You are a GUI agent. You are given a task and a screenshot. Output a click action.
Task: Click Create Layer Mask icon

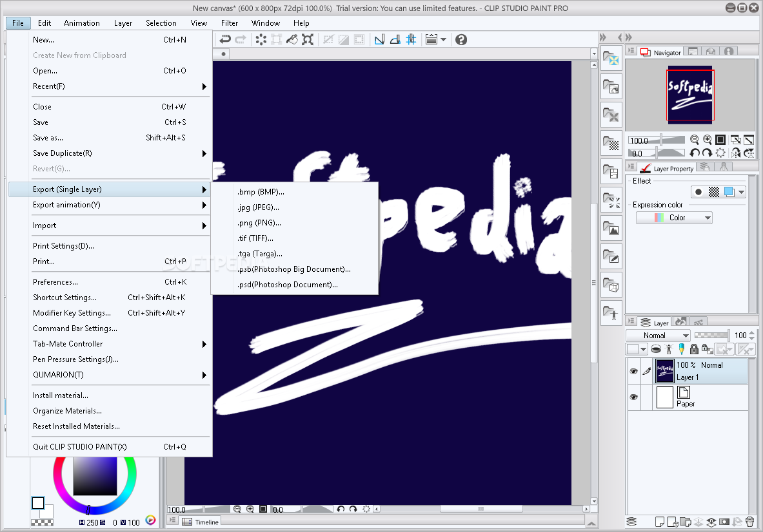[x=724, y=522]
